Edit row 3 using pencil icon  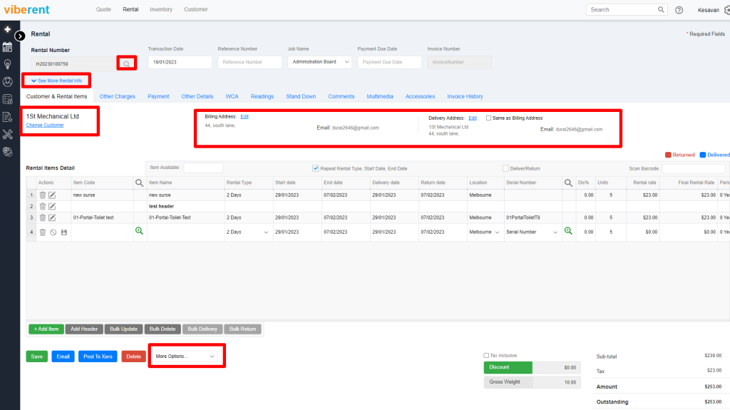(x=52, y=217)
